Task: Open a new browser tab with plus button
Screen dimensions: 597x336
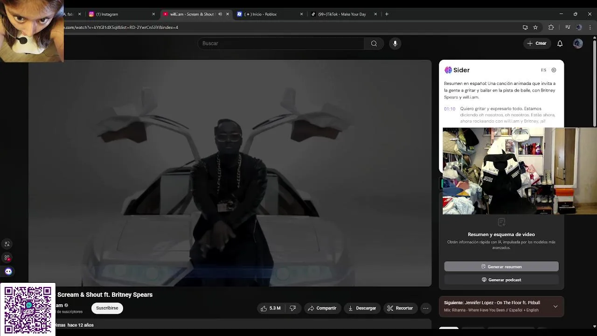Action: pos(387,14)
